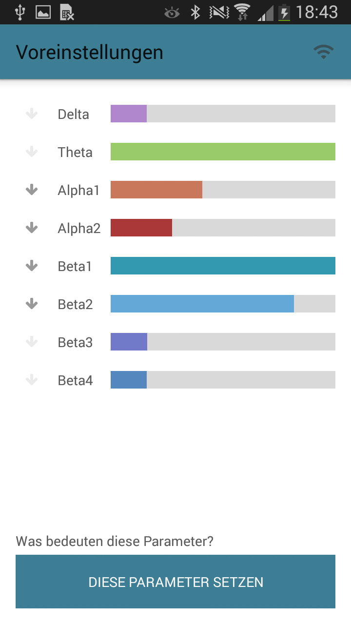Tap the down arrow for Beta2
This screenshot has height=624, width=351.
click(32, 304)
